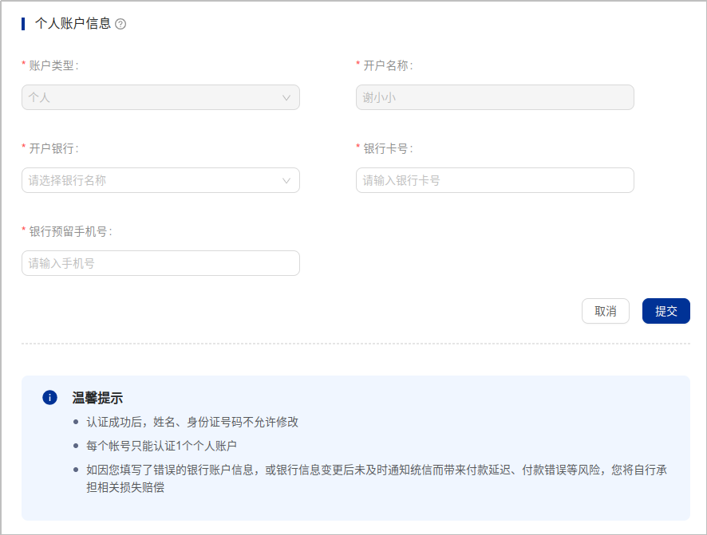The height and width of the screenshot is (535, 707).
Task: Focus the 银行卡号 input field
Action: [494, 180]
